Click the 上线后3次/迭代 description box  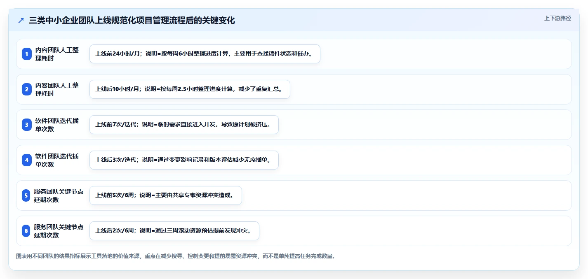tap(184, 160)
